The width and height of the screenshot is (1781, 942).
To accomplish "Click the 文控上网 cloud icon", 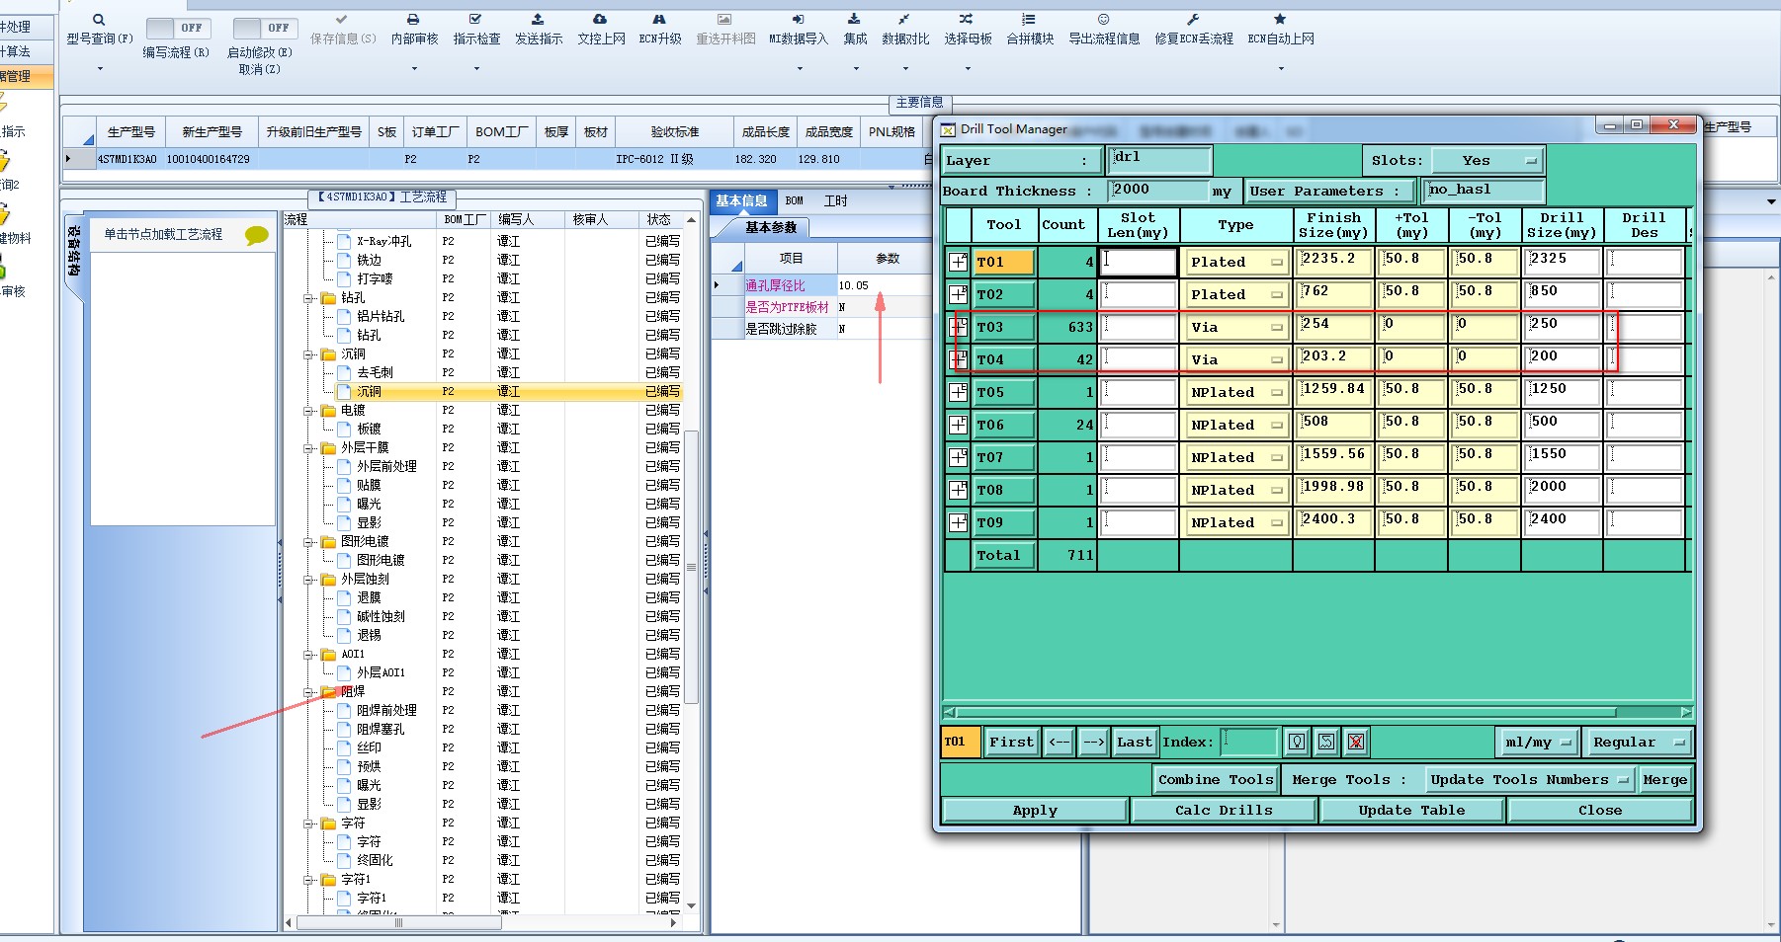I will pyautogui.click(x=600, y=20).
